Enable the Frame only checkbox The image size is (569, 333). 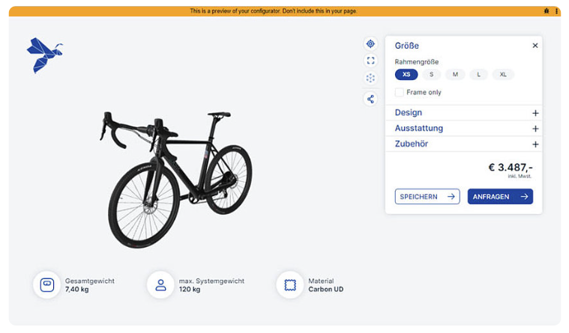[x=400, y=93]
